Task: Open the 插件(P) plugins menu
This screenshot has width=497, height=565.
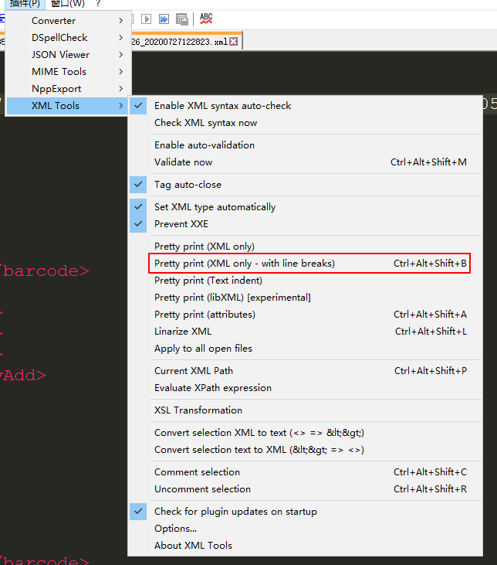Action: click(x=25, y=4)
